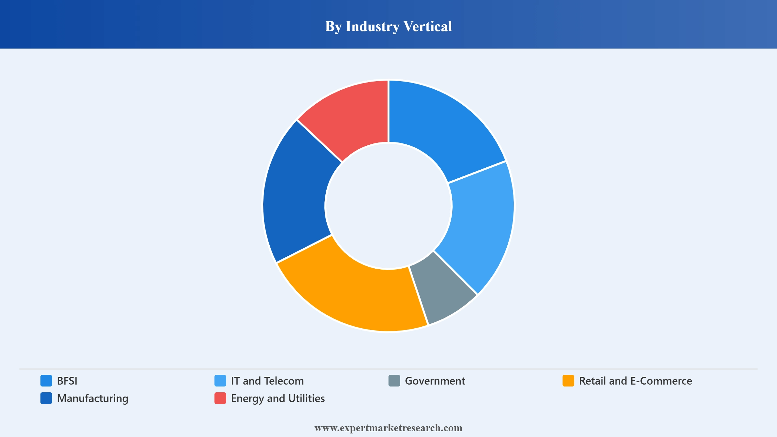
Task: Click the Retail and E-Commerce legend swatch
Action: click(x=569, y=381)
